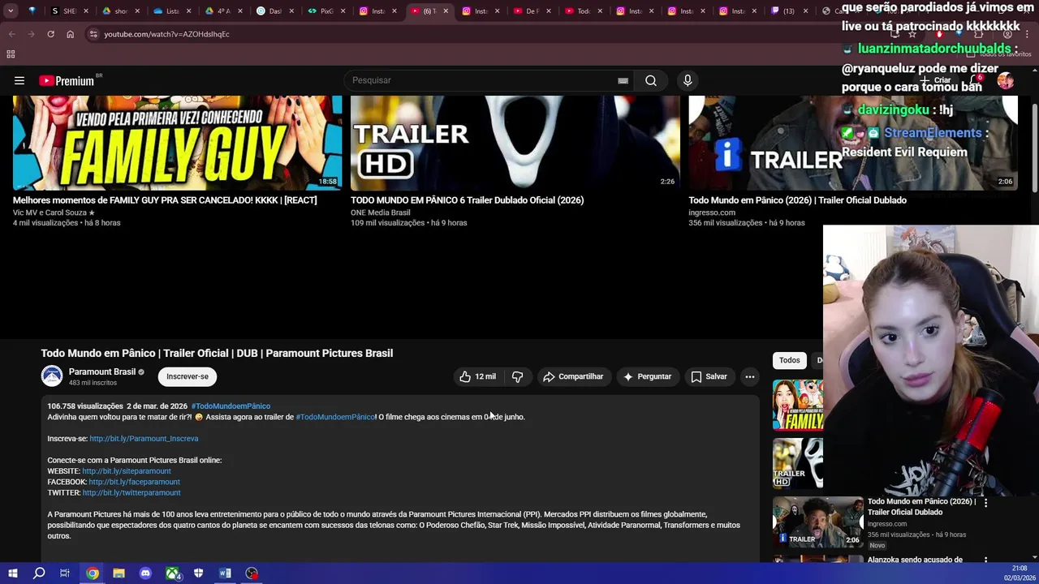Open Windows Security shield on taskbar
Viewport: 1039px width, 584px height.
(199, 573)
